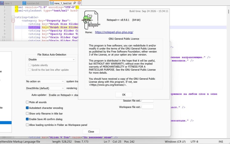Screen dimensions: 230x144
Task: Toggle Scroll to the last line after update
Action: [x=29, y=70]
